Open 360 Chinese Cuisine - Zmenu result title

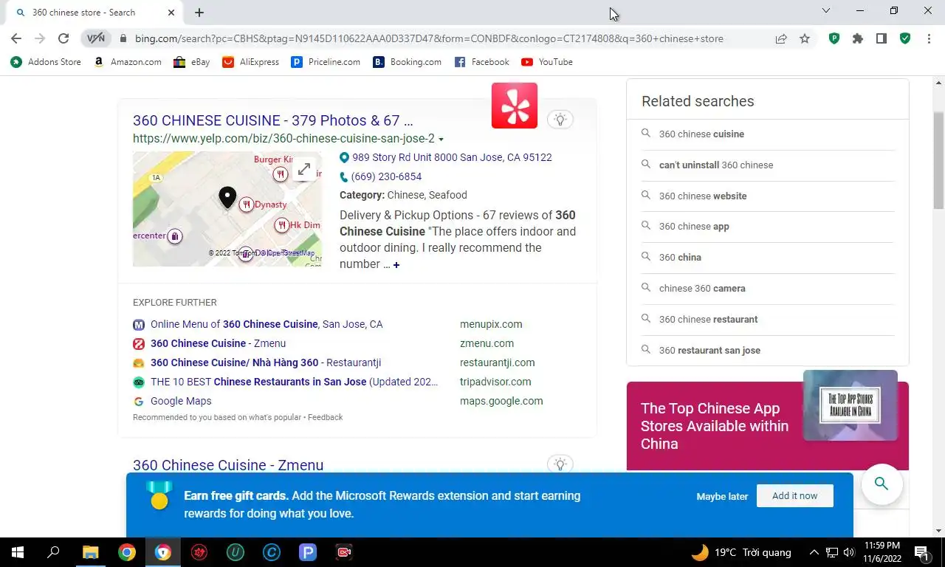228,465
